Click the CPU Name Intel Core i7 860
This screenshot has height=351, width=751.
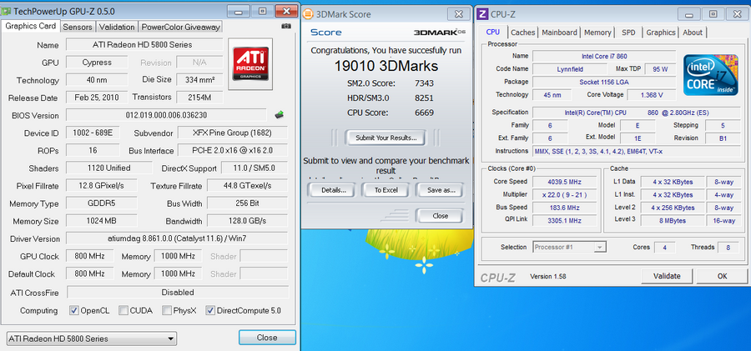click(x=604, y=56)
